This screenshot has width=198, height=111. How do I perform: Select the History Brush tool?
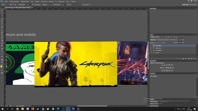pos(2,35)
